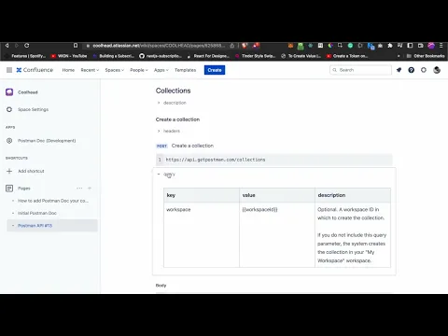The image size is (448, 336).
Task: Open the Apps dropdown menu
Action: (x=161, y=70)
